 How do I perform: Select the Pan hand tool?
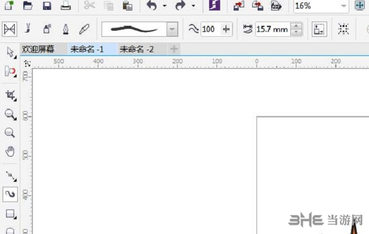coord(10,152)
